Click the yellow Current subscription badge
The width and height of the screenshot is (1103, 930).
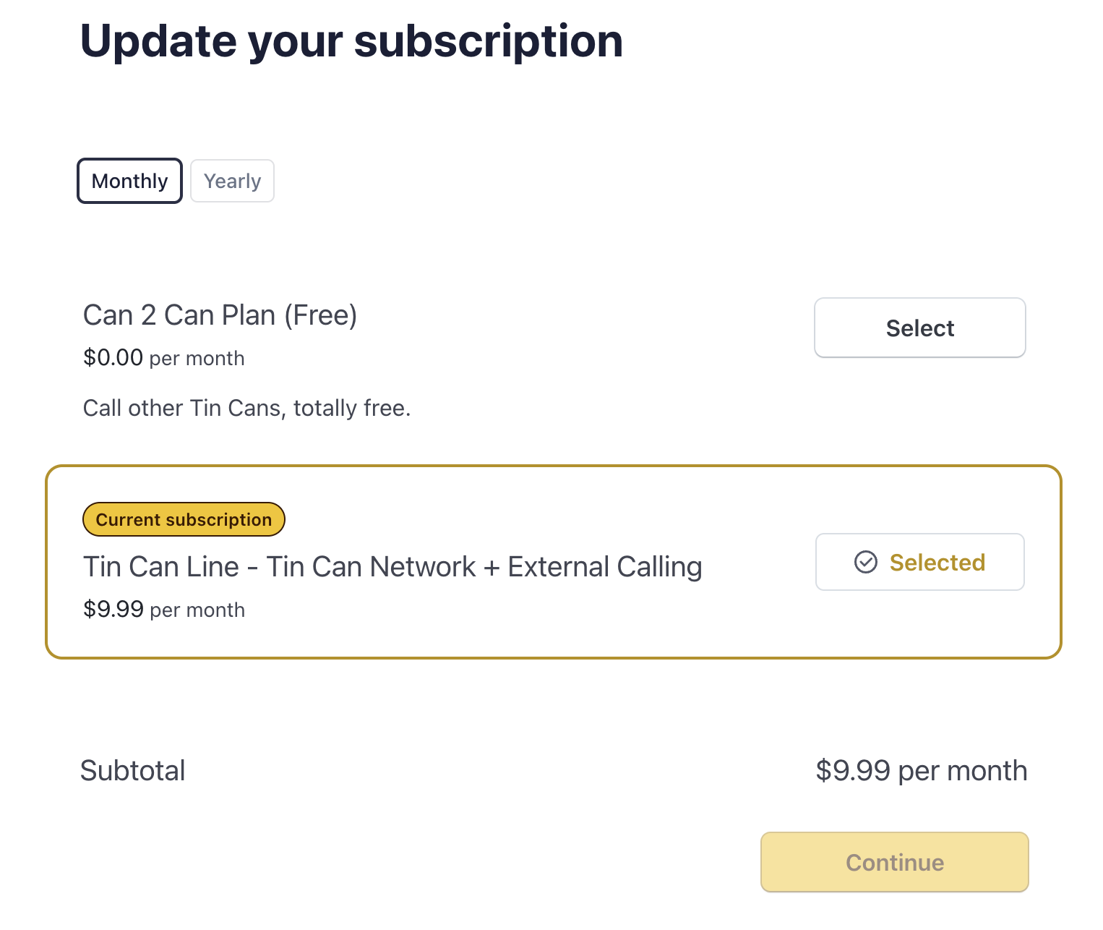tap(184, 519)
